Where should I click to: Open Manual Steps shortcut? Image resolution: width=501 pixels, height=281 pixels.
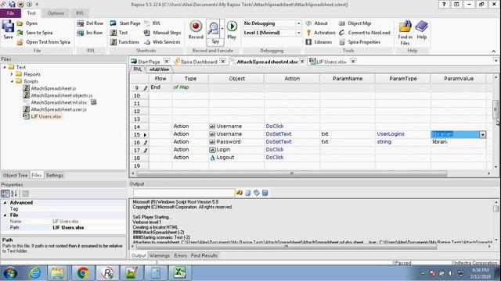(162, 33)
